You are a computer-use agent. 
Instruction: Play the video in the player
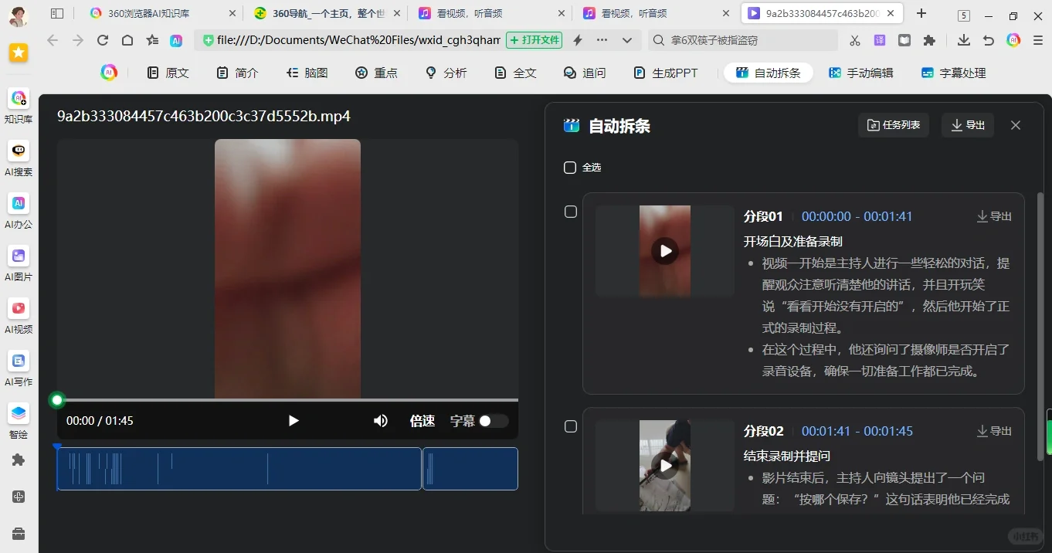(x=293, y=421)
